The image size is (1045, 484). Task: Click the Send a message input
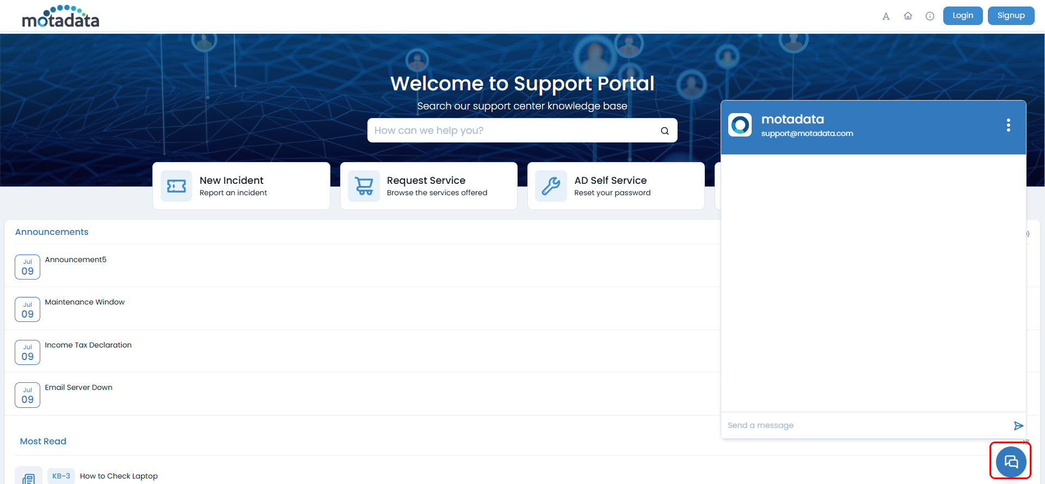click(x=865, y=425)
